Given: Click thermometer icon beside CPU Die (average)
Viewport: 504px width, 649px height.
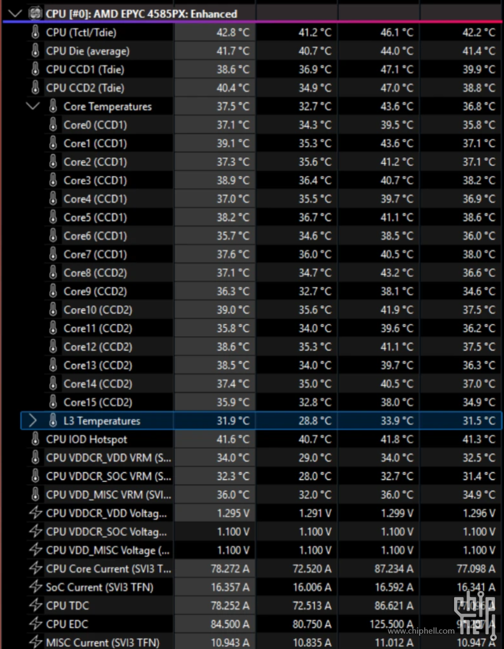Looking at the screenshot, I should [x=35, y=51].
